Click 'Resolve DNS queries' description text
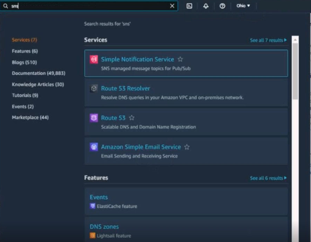The height and width of the screenshot is (242, 311). [x=172, y=98]
